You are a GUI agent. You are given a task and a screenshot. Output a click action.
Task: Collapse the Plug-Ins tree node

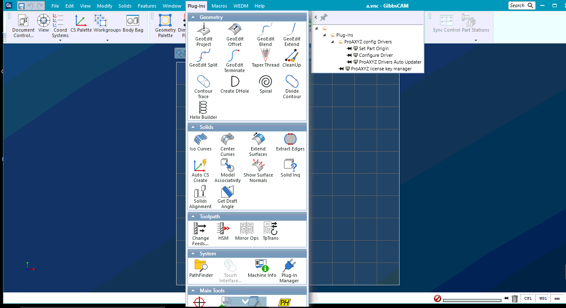click(325, 35)
